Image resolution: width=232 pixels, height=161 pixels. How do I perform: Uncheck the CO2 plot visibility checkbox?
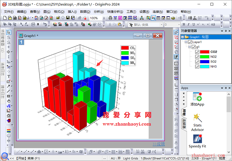(x=197, y=52)
